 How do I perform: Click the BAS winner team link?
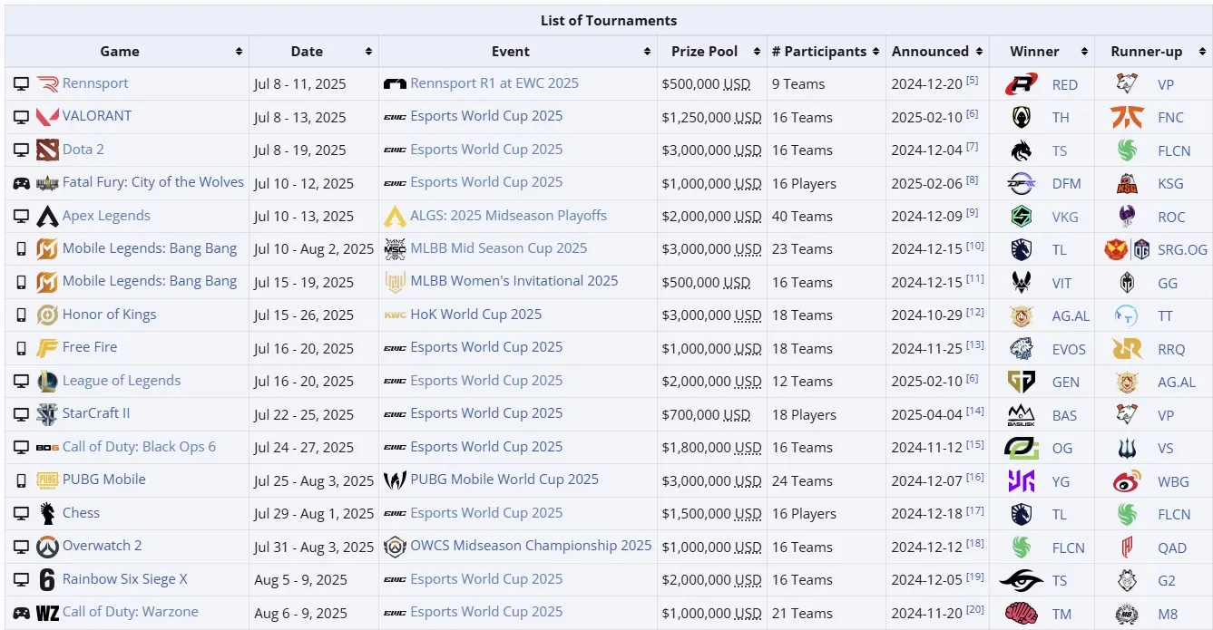coord(1064,415)
